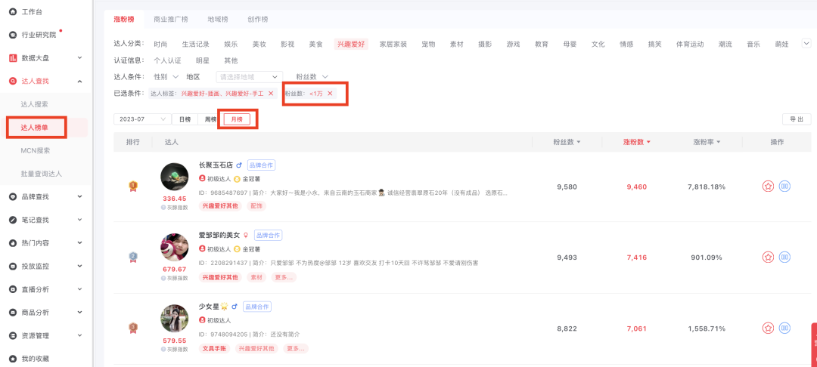The height and width of the screenshot is (367, 817).
Task: Remove the 达人标签 filter with X icon
Action: (x=271, y=94)
